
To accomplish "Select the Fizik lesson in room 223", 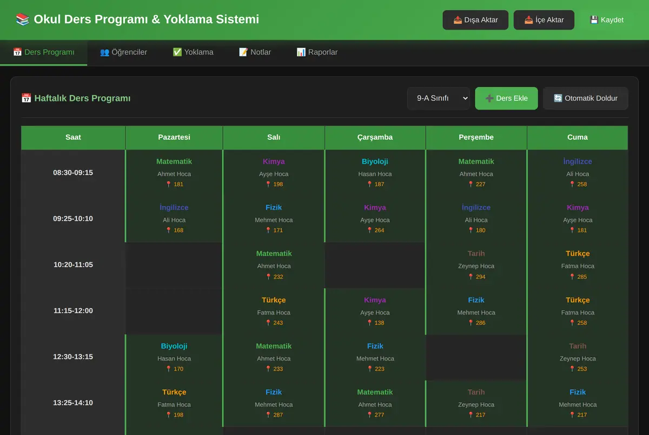I will pyautogui.click(x=375, y=357).
